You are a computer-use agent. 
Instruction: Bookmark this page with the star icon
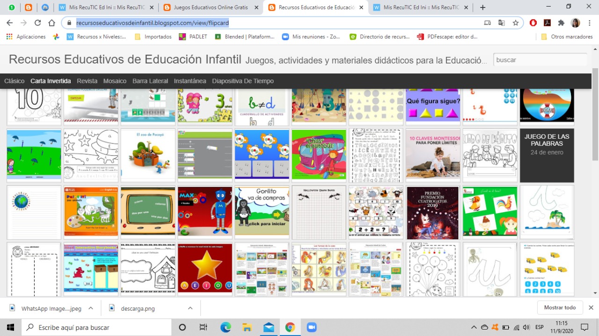[515, 22]
